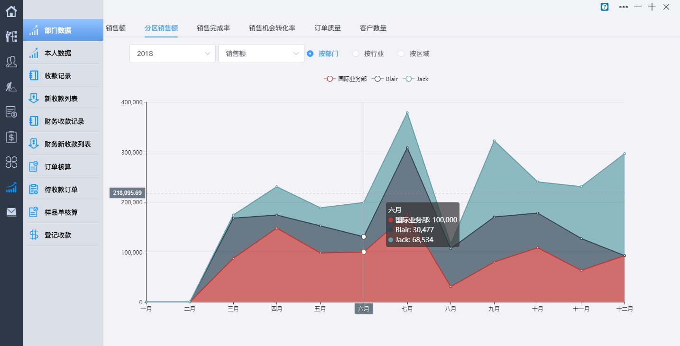
Task: Click the highlighted statistics chart sidebar icon
Action: tap(11, 188)
